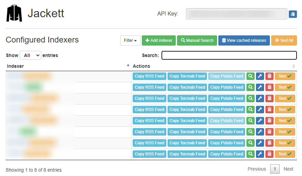Viewport: 302px width, 176px height.
Task: Copy Torznab Feed for the second indexer row
Action: (187, 87)
